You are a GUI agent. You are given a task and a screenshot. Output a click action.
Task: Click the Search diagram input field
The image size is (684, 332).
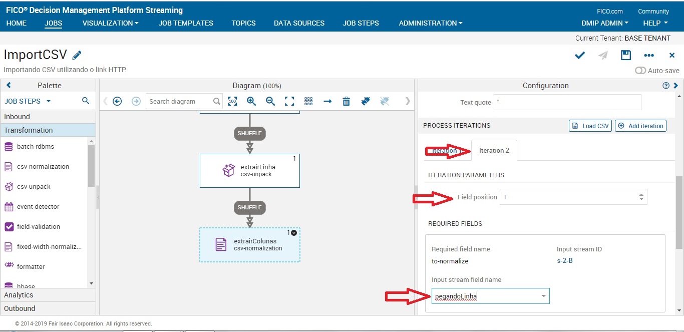pos(179,101)
